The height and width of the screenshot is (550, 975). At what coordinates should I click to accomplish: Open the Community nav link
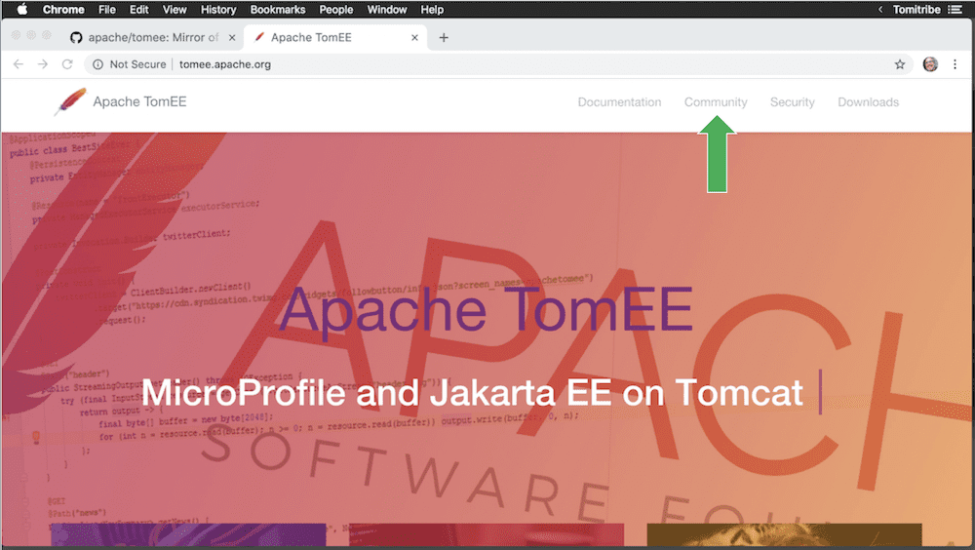(x=716, y=102)
